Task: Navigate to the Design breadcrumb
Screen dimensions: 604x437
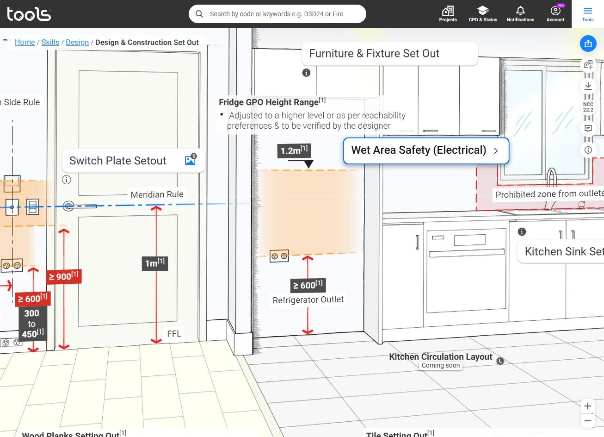Action: tap(77, 42)
